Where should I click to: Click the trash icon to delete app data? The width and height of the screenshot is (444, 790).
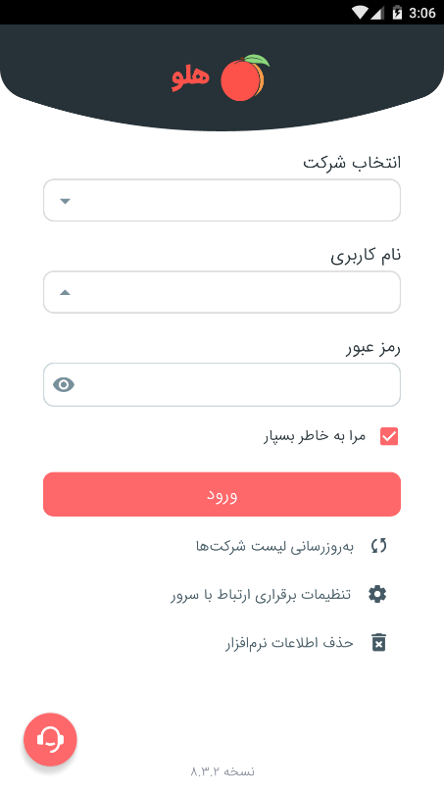pyautogui.click(x=378, y=642)
